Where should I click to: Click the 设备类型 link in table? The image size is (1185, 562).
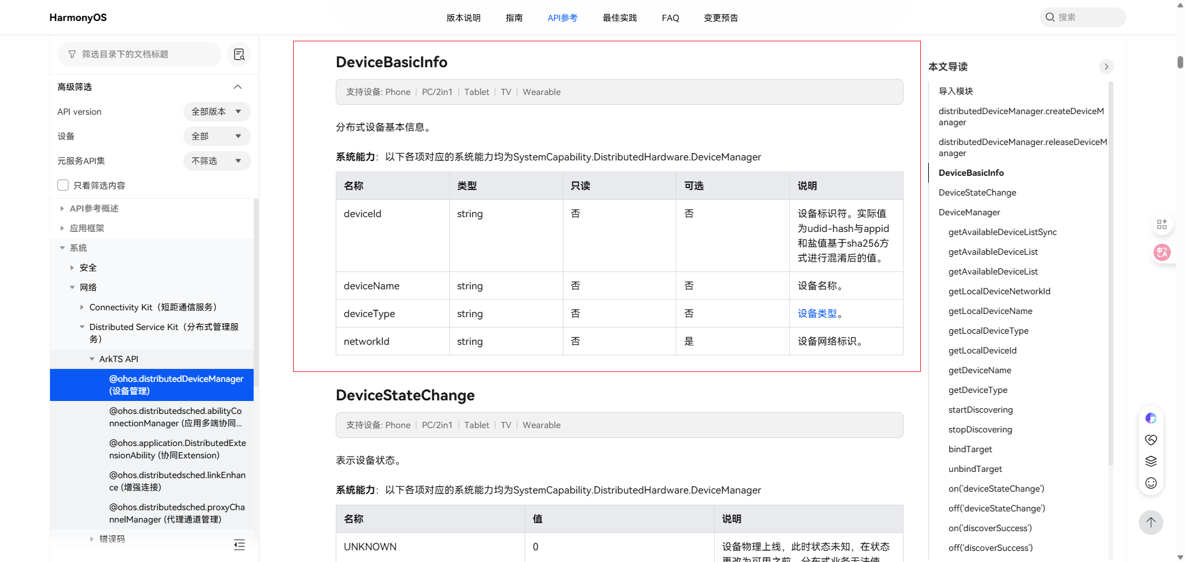[817, 313]
